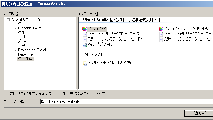Click the ファイル名(N): label
Screen dimensions: 213x120
point(14,102)
